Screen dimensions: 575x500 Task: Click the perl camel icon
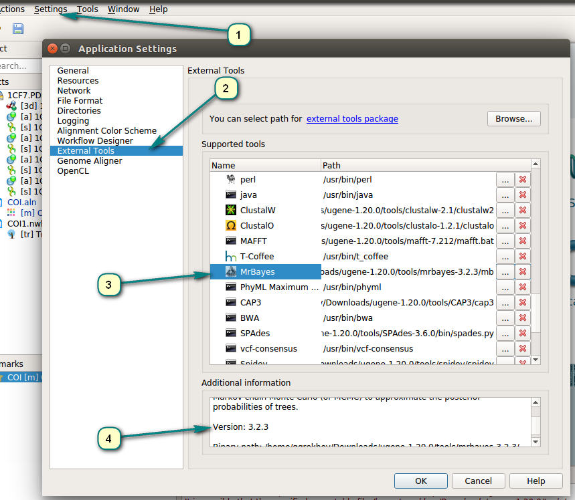(231, 179)
